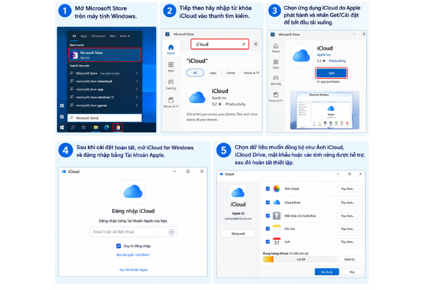Select Home in step 3 Store sidebar

[x=275, y=48]
